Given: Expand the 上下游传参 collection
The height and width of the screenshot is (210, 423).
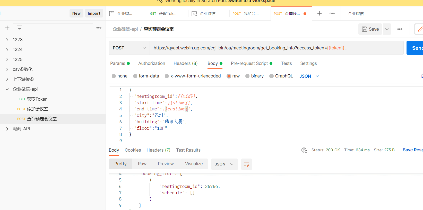Looking at the screenshot, I should 7,79.
